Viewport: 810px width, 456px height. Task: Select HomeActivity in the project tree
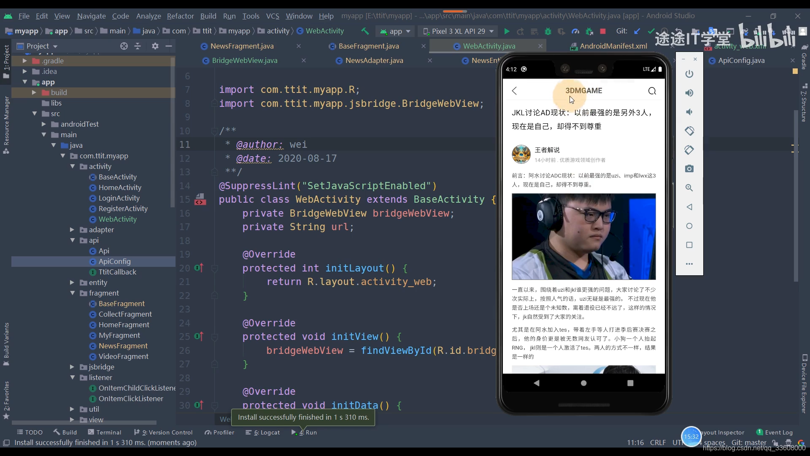coord(120,187)
